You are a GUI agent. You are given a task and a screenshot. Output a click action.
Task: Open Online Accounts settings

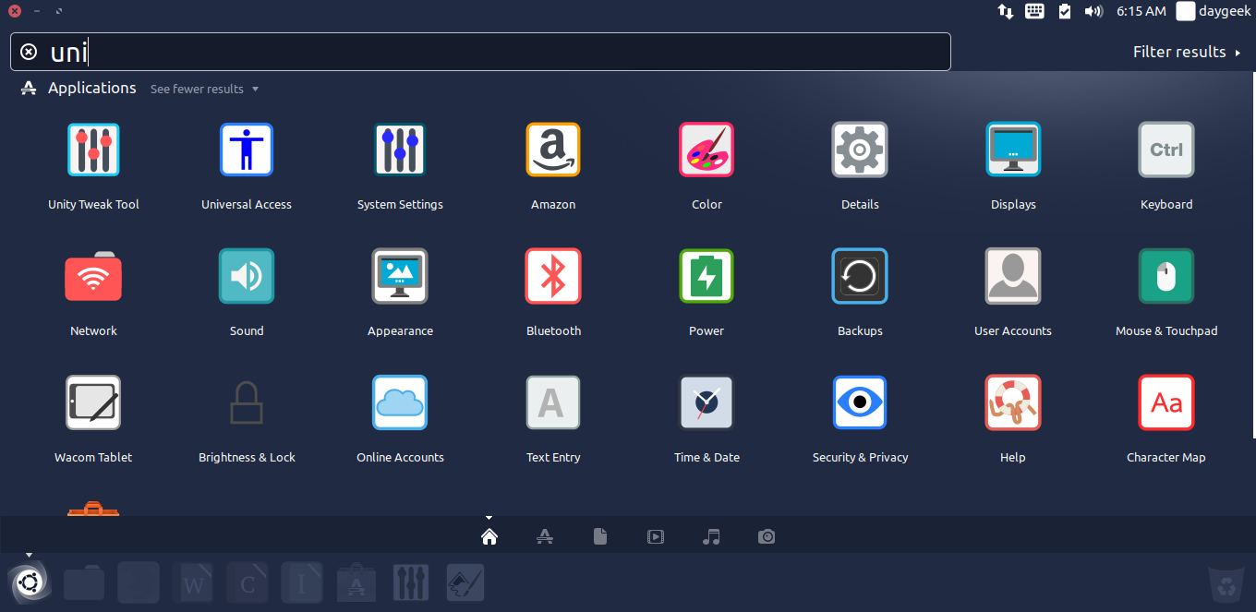click(x=400, y=402)
